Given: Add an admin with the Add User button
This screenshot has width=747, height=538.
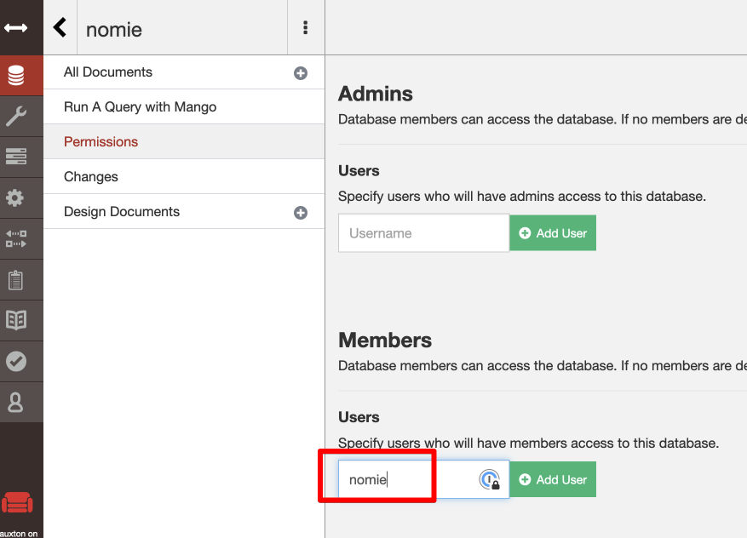Looking at the screenshot, I should [x=553, y=232].
